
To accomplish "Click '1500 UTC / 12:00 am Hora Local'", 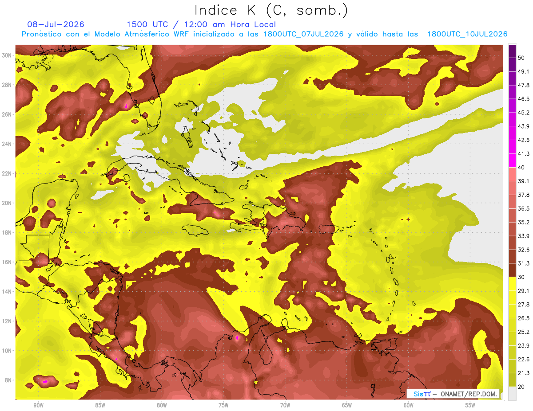I will 201,24.
